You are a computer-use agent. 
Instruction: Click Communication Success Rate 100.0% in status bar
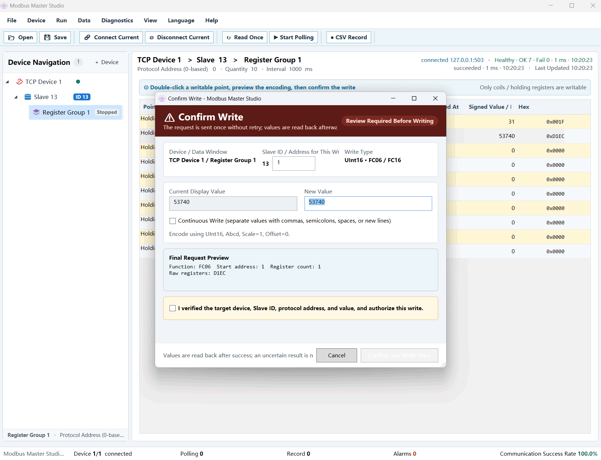[548, 454]
